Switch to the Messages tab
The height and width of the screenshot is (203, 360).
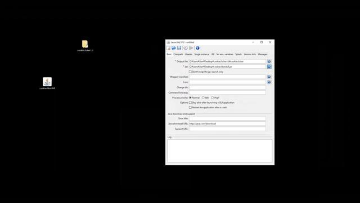(263, 54)
